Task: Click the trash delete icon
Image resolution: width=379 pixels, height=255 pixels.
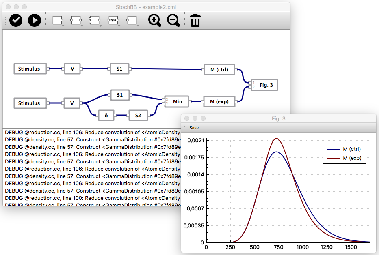Action: click(195, 20)
